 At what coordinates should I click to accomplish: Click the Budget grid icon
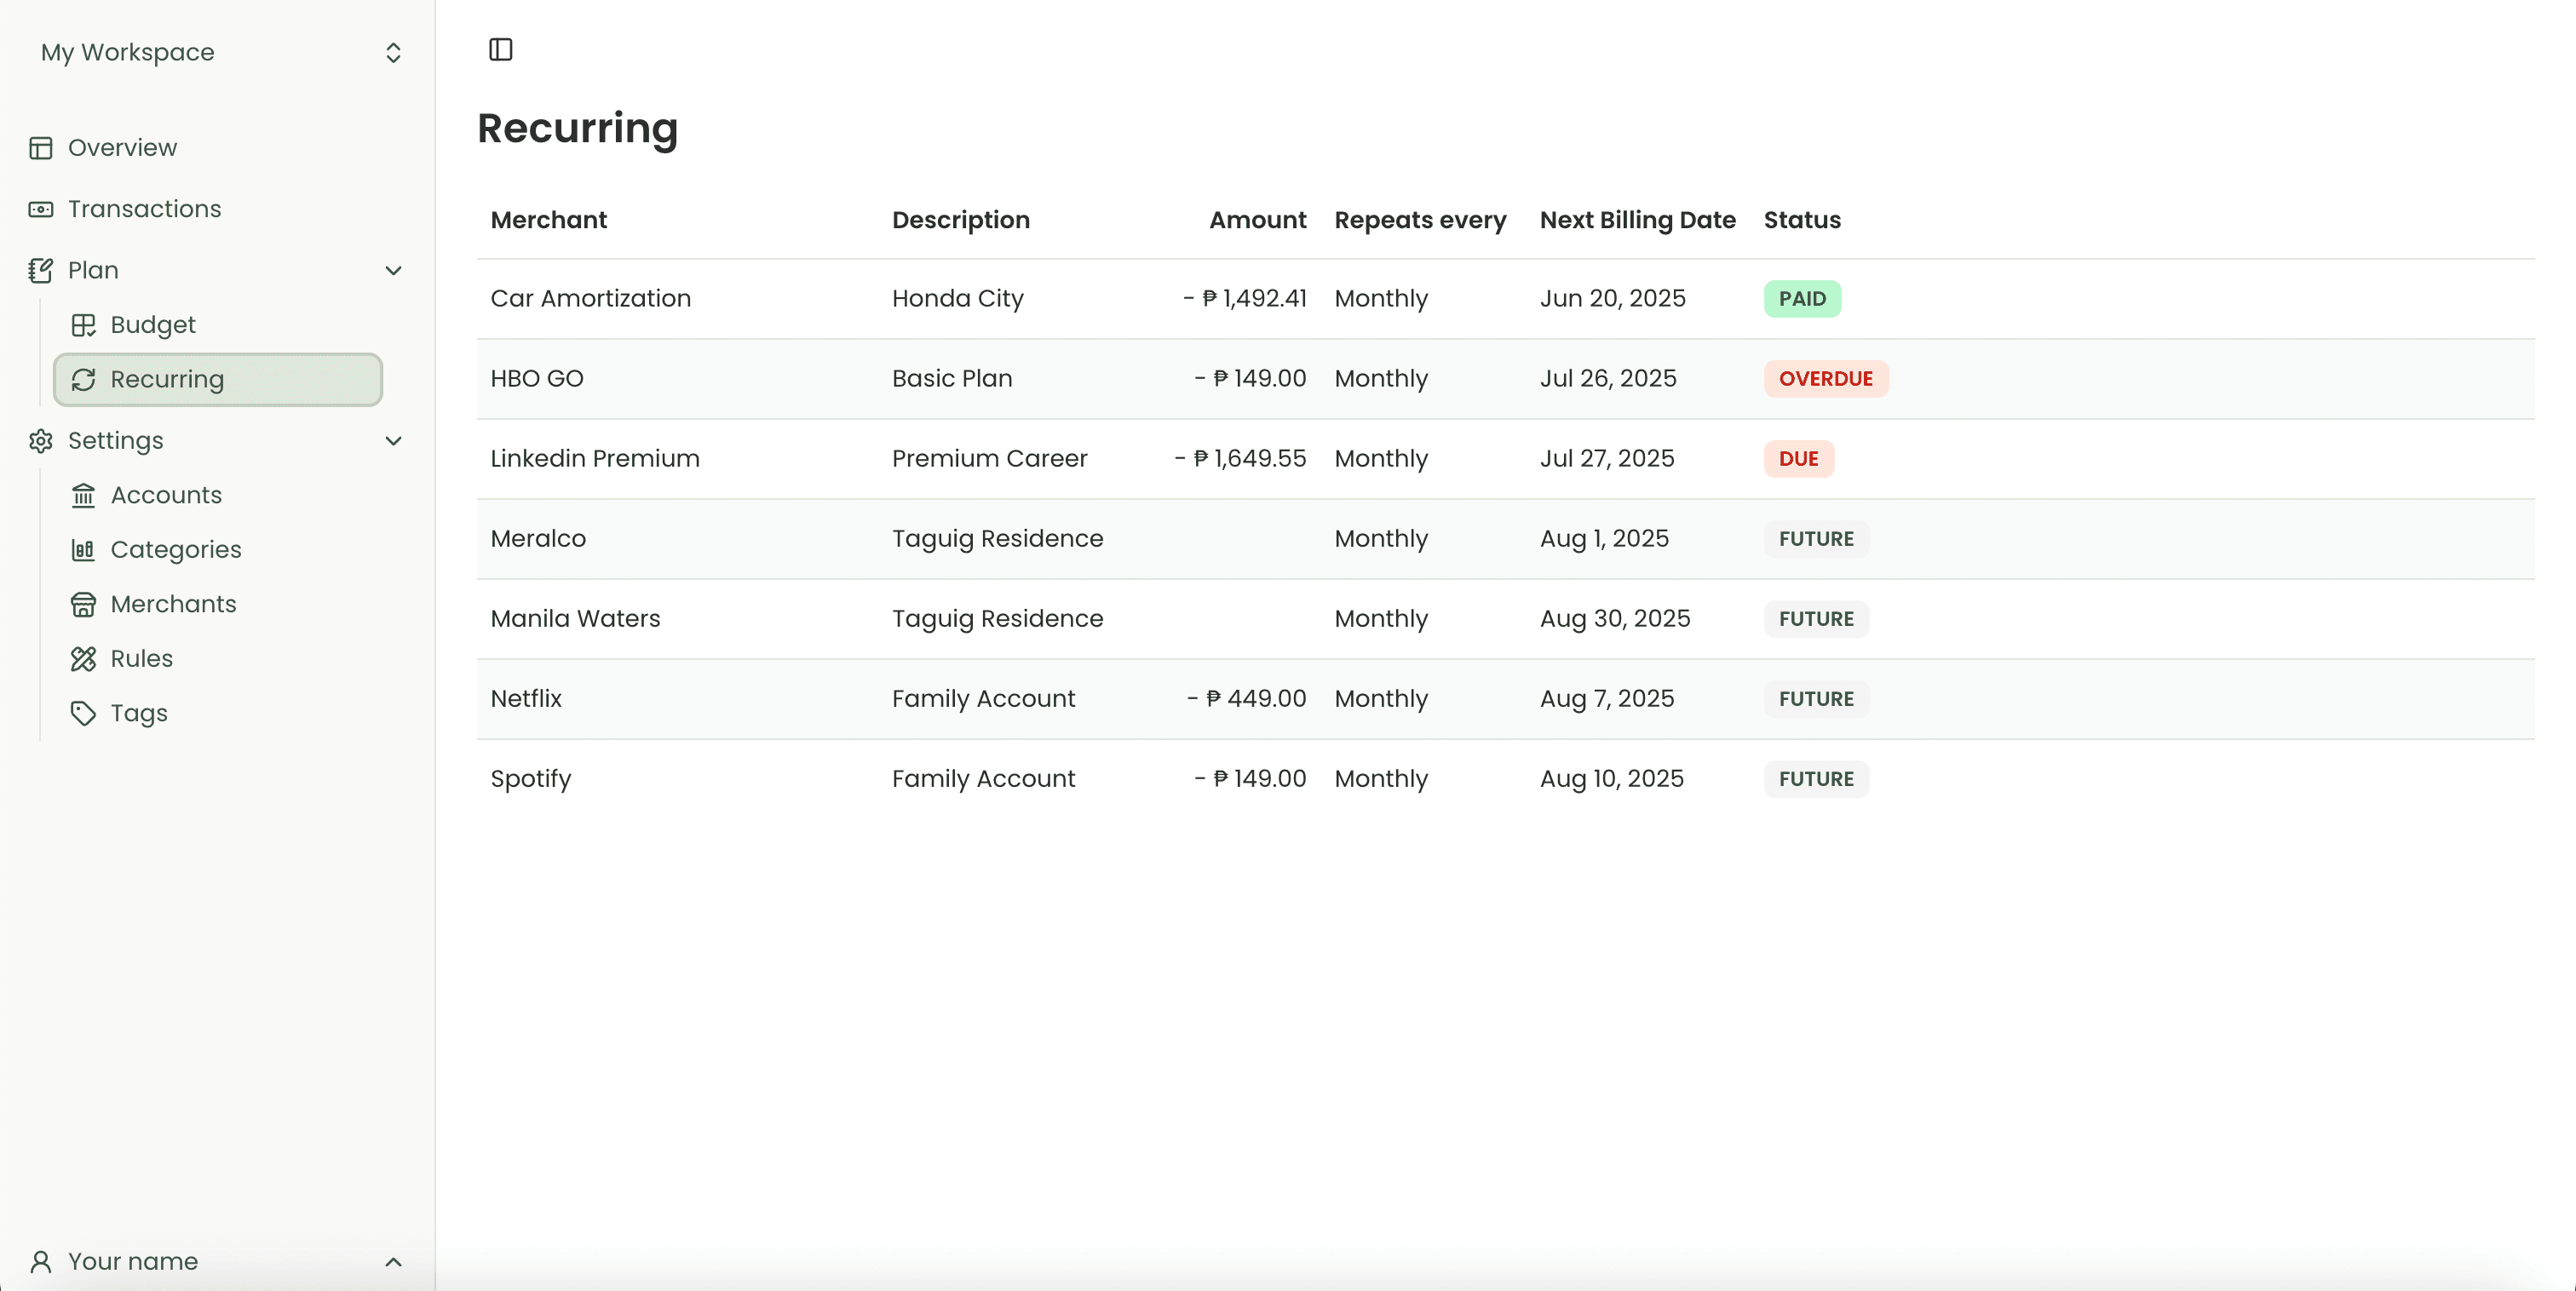(84, 325)
